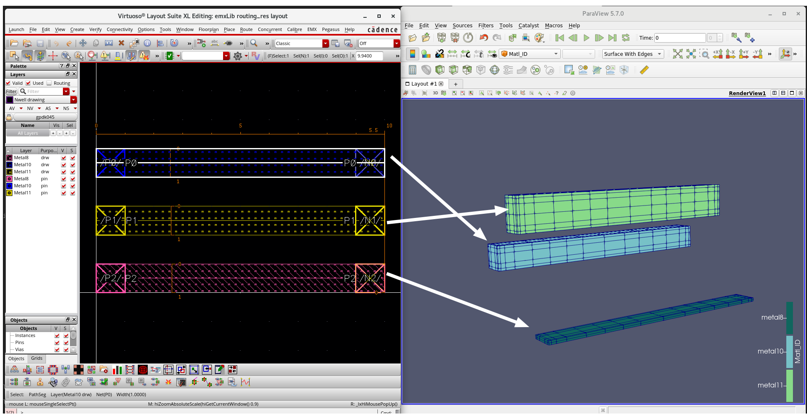The height and width of the screenshot is (416, 807).
Task: Open the Matl_ID coloring dropdown in ParaView
Action: pos(530,54)
